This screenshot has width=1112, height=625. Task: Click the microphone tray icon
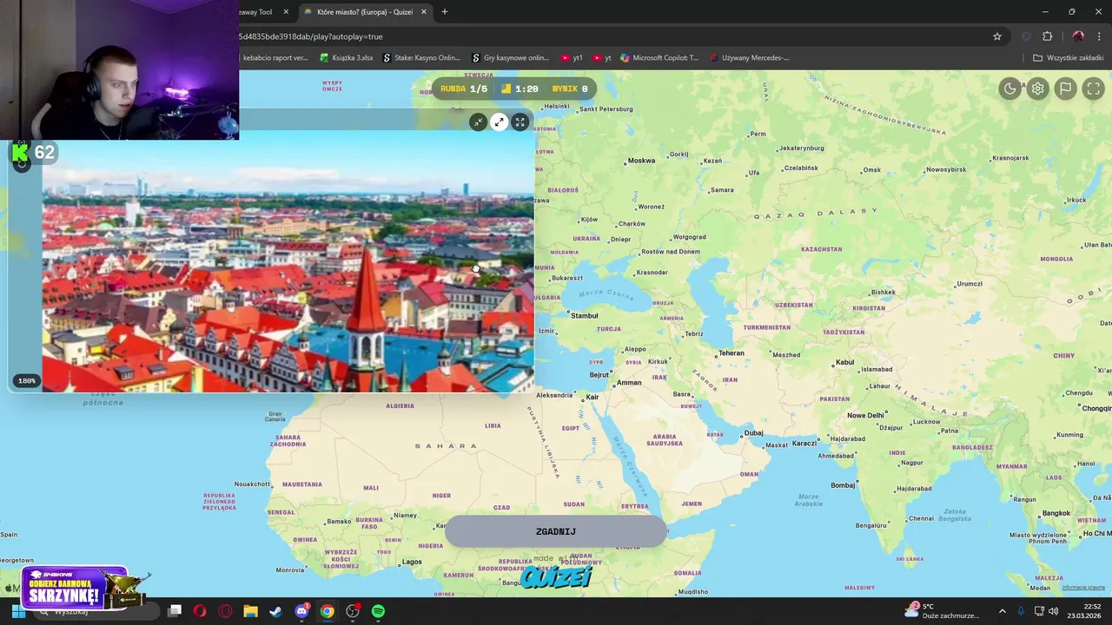pos(1021,611)
